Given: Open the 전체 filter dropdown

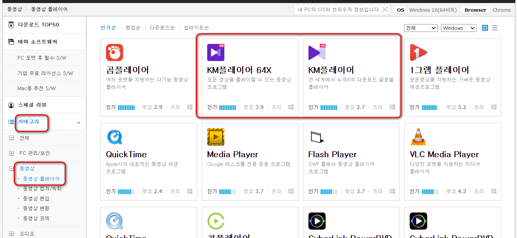Looking at the screenshot, I should [420, 28].
